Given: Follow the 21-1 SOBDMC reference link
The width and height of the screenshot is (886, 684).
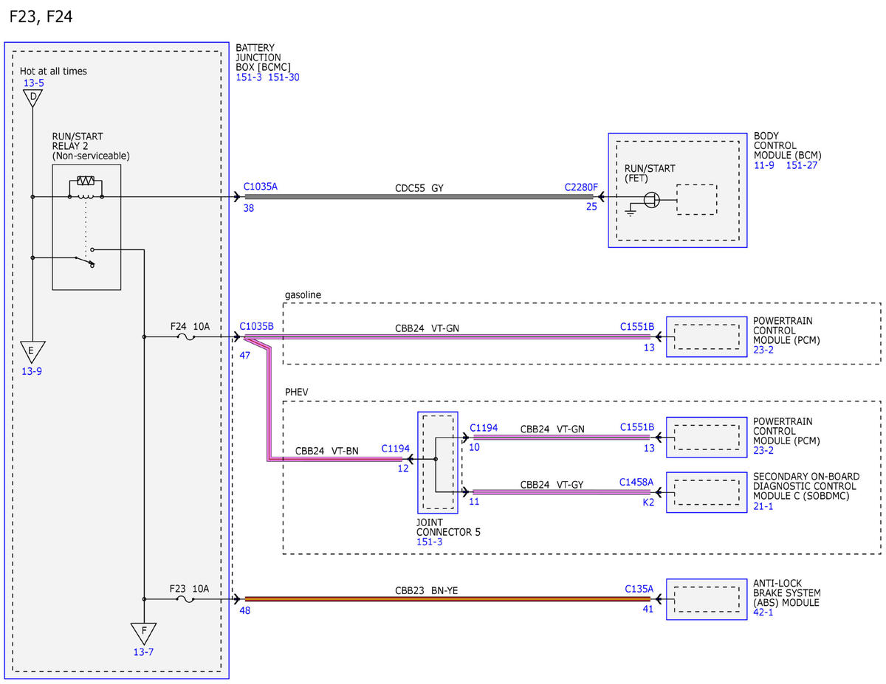Looking at the screenshot, I should tap(763, 506).
